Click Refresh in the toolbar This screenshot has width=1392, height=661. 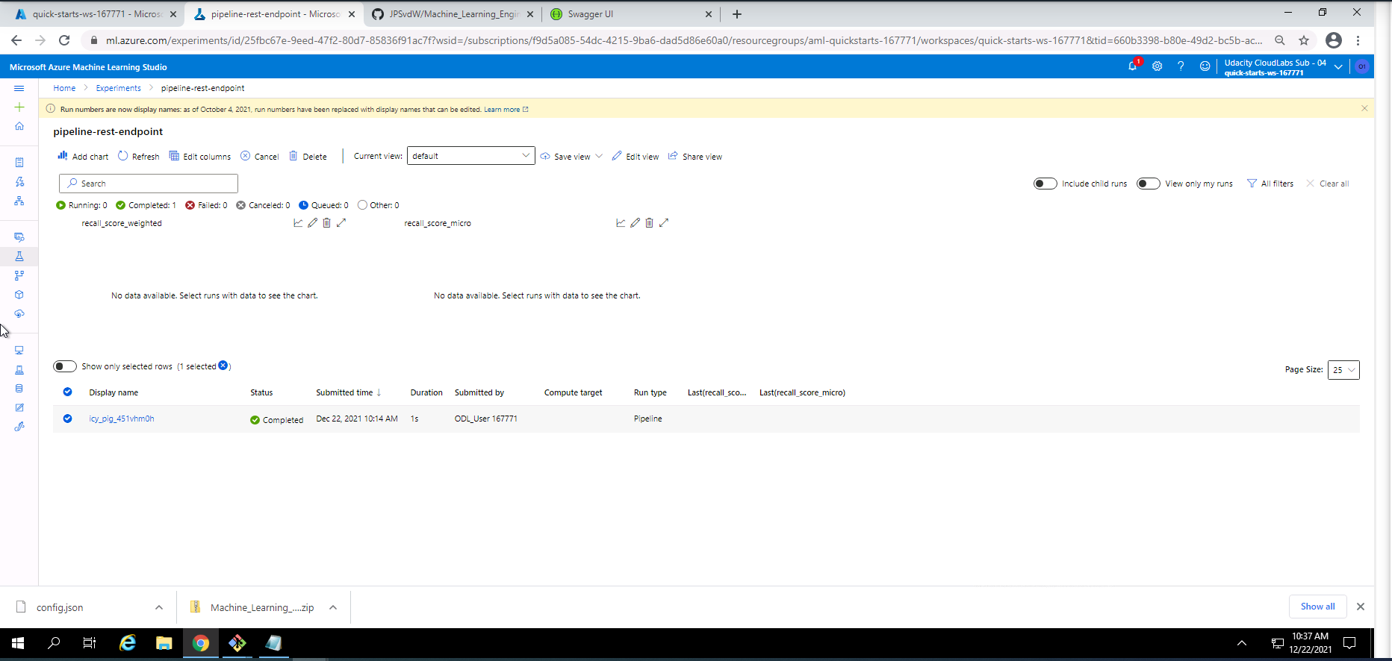(x=139, y=156)
